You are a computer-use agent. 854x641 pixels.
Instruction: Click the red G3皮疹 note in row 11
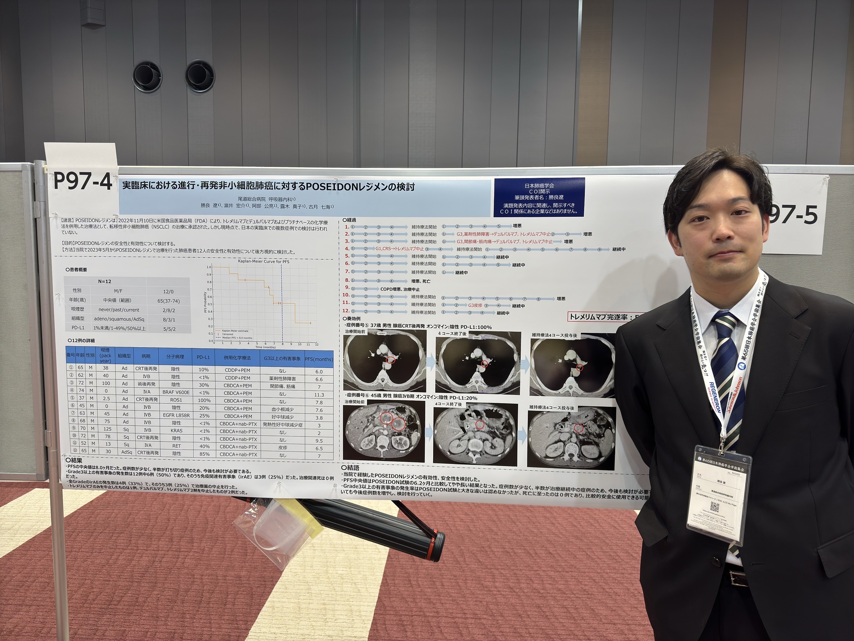pos(475,305)
